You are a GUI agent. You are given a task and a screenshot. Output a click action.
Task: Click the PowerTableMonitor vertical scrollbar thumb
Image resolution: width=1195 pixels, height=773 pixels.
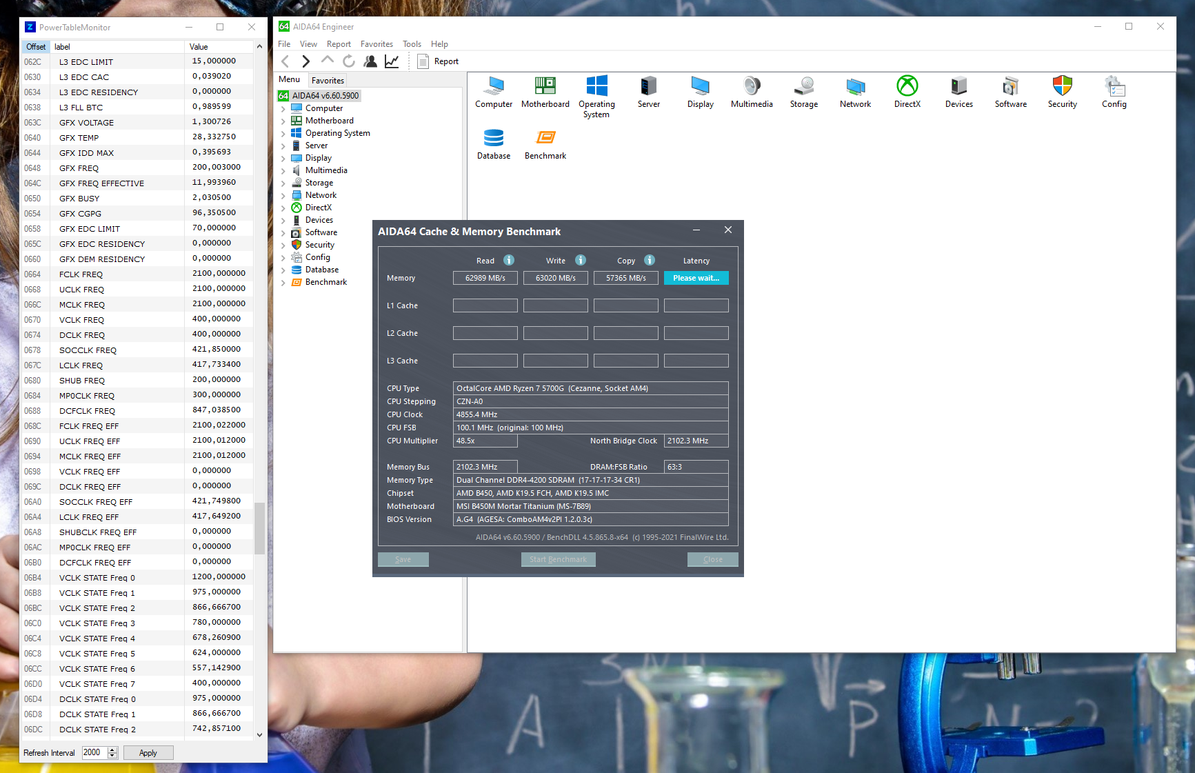coord(260,529)
